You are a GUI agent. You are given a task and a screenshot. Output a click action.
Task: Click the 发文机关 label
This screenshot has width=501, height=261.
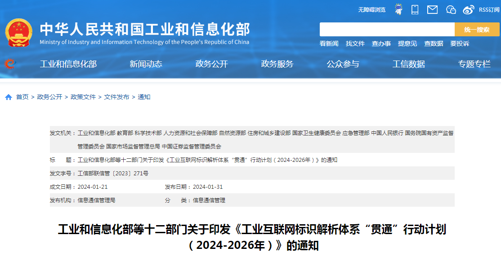(63, 133)
